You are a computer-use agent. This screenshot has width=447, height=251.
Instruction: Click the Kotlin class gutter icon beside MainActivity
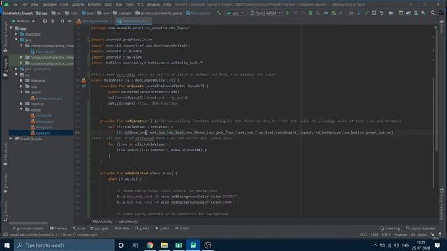[84, 81]
